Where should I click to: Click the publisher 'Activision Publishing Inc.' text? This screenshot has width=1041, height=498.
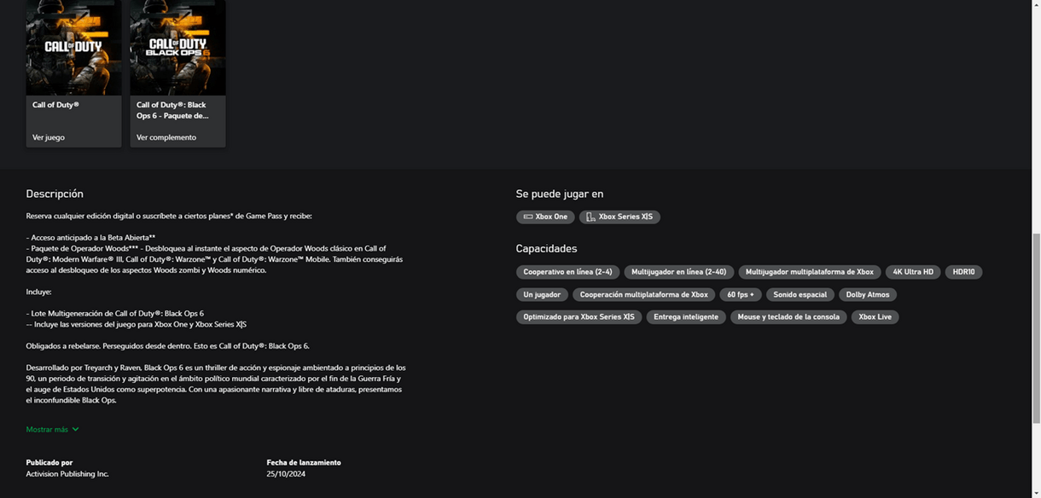click(x=67, y=473)
